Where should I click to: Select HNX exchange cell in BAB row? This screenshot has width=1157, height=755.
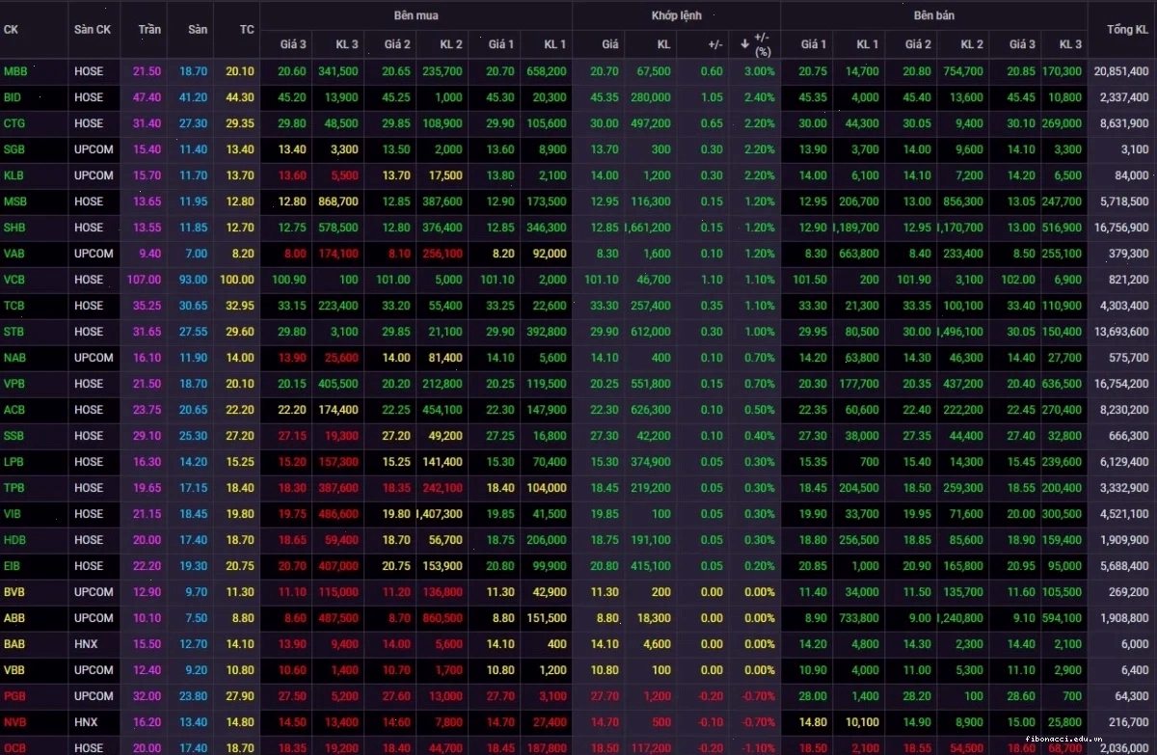(x=85, y=644)
